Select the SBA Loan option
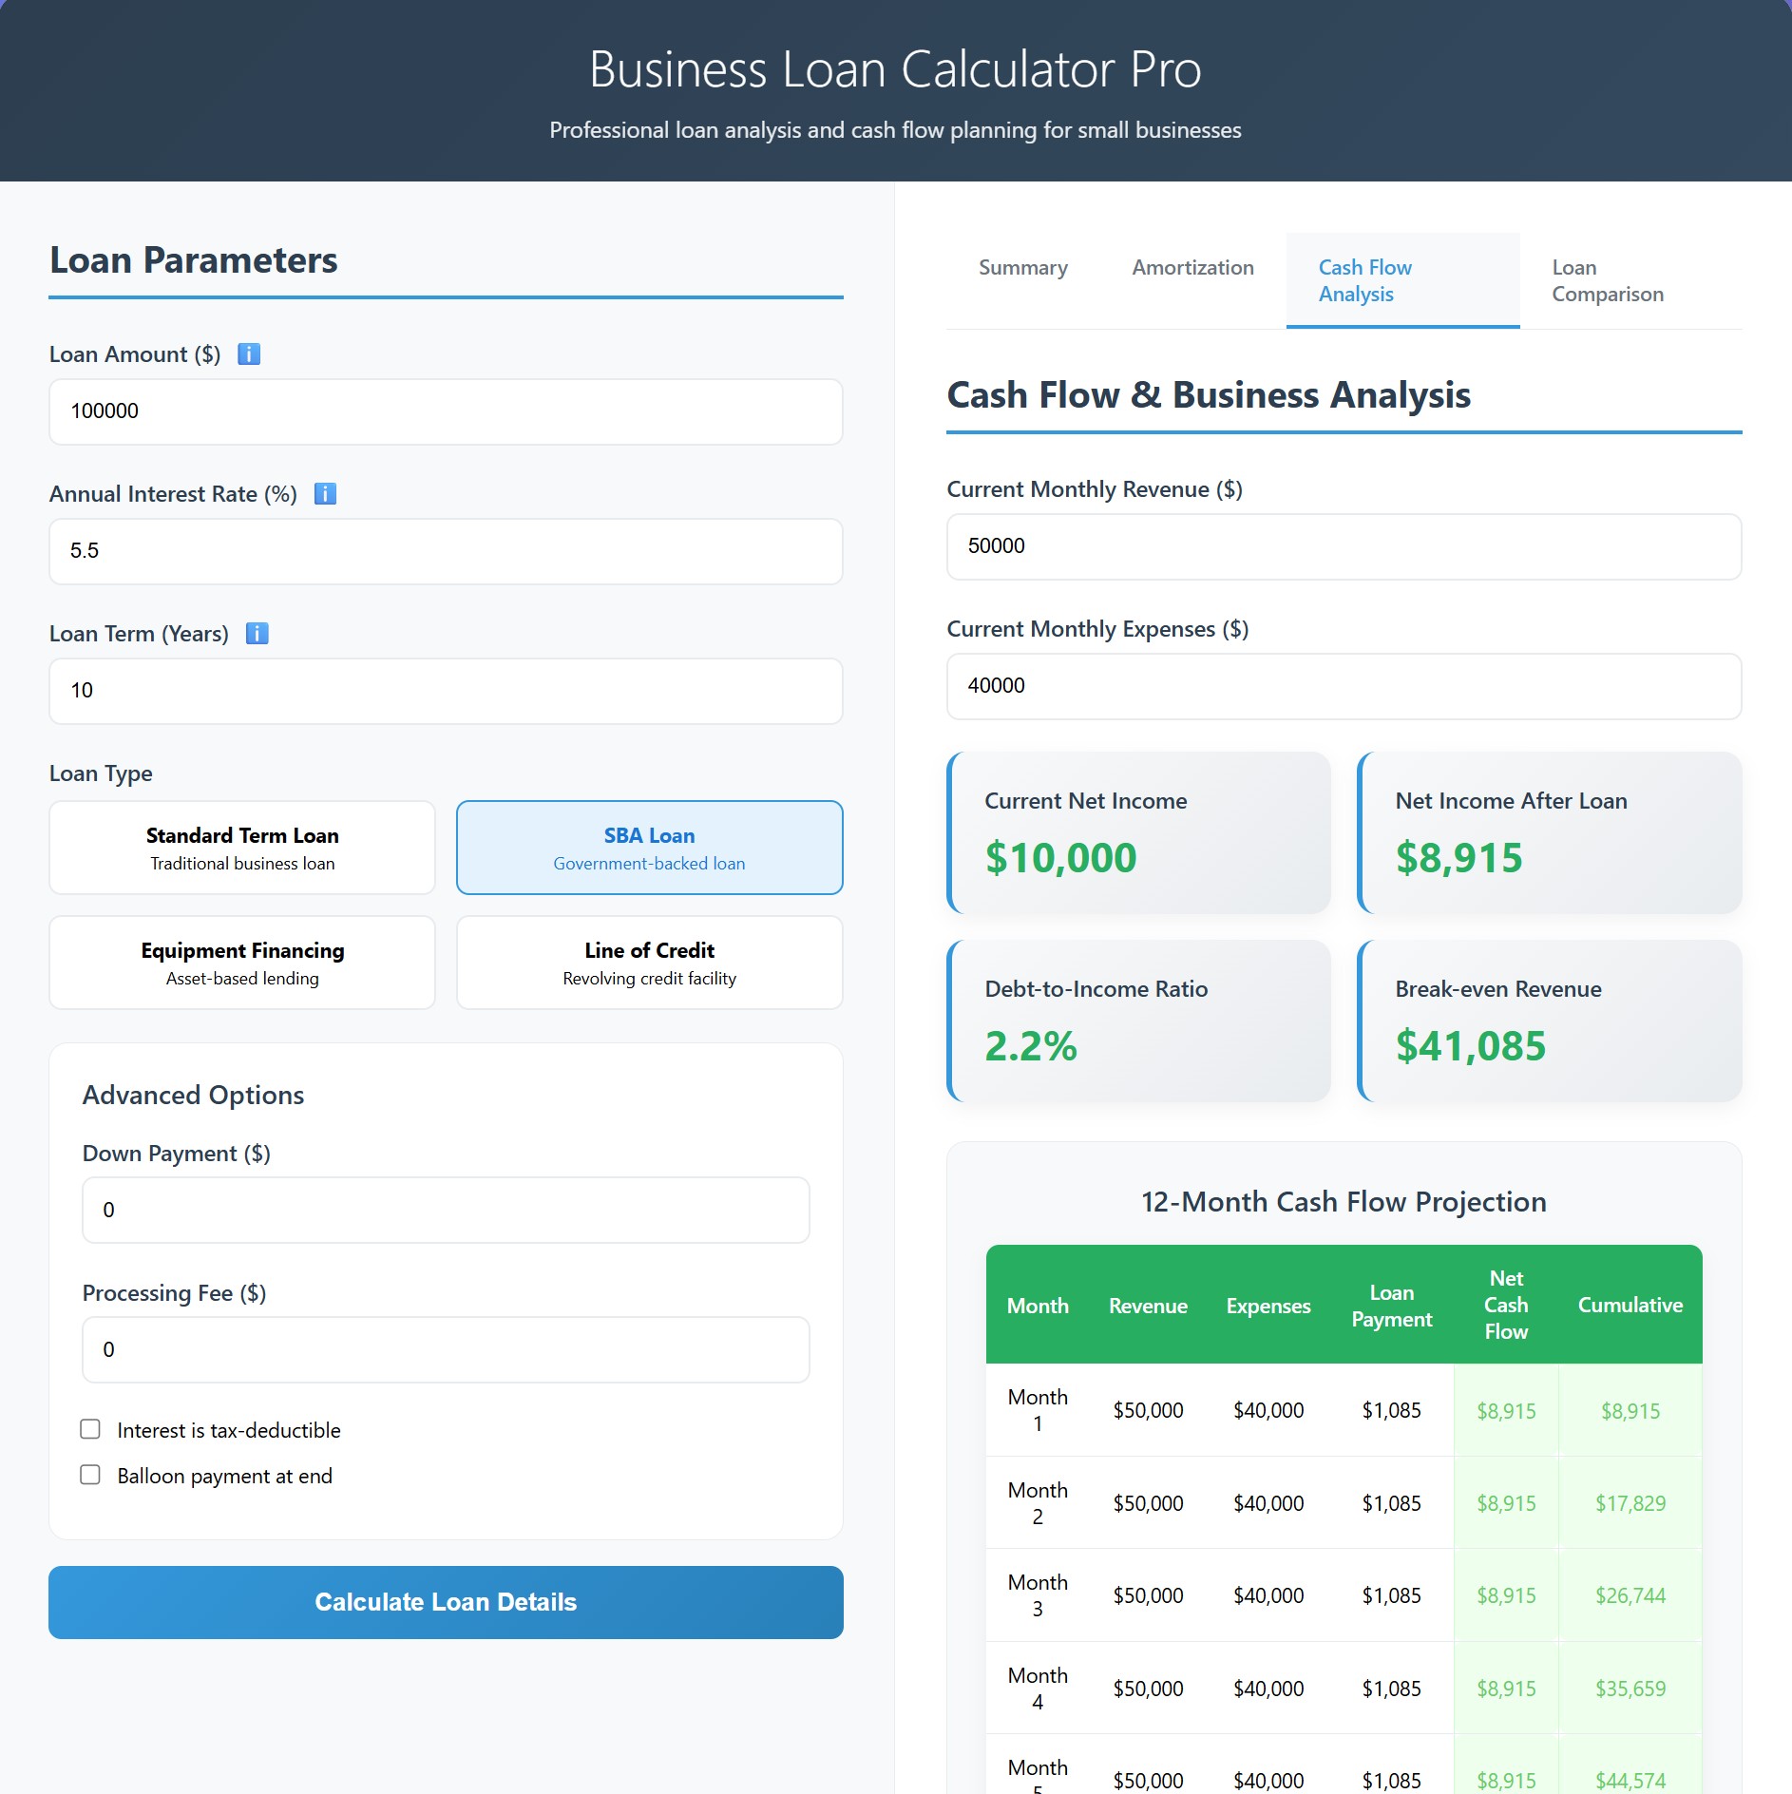Image resolution: width=1792 pixels, height=1794 pixels. tap(649, 847)
